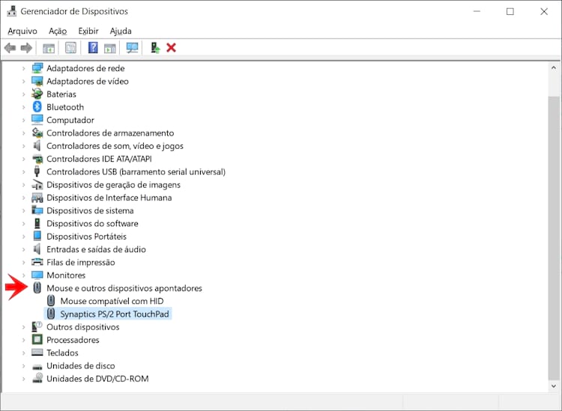Select Dispositivos de geração de imagens
562x411 pixels.
click(113, 185)
